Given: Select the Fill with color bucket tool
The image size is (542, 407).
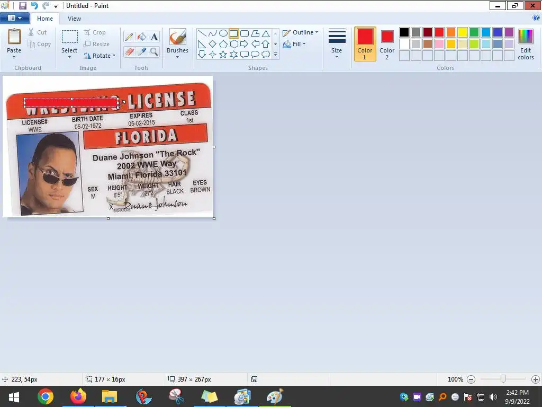Looking at the screenshot, I should pos(142,37).
